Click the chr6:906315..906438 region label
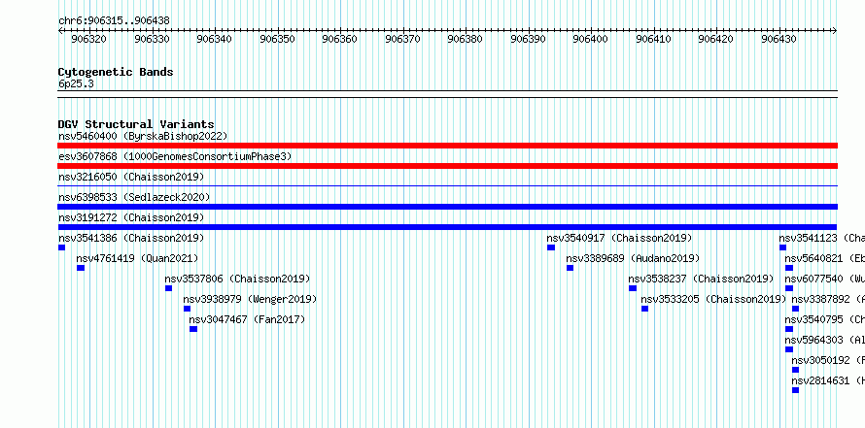Image resolution: width=865 pixels, height=428 pixels. tap(114, 21)
